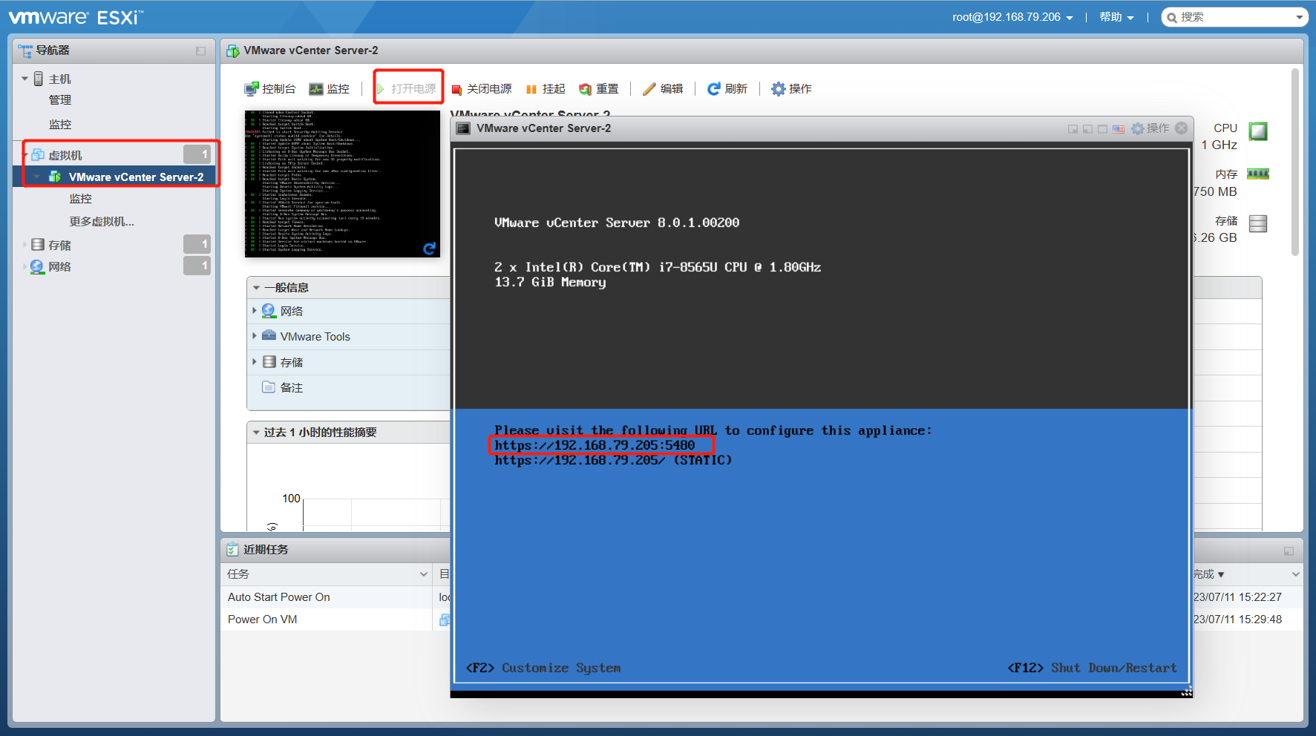Edit VM settings via 编辑
Viewport: 1316px width, 736px height.
pos(663,89)
